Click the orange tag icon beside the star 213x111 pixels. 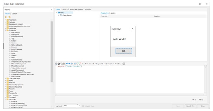point(9,17)
